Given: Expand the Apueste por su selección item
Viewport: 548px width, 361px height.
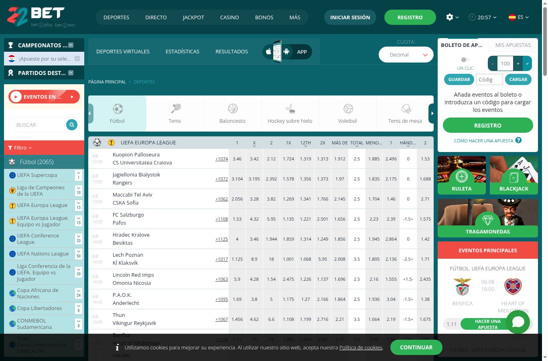Looking at the screenshot, I should tap(77, 59).
